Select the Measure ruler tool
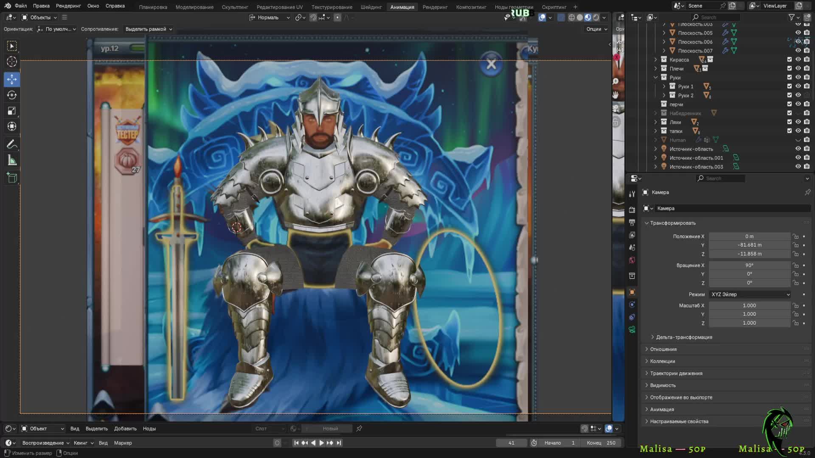The width and height of the screenshot is (815, 458). (11, 160)
